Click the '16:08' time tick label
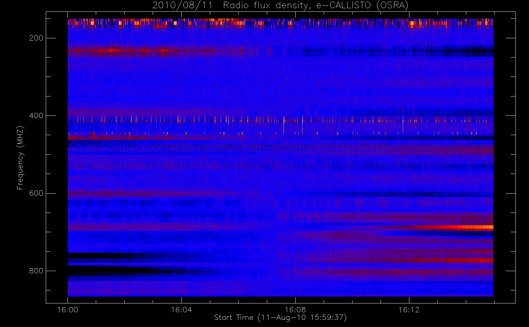The height and width of the screenshot is (327, 529). (x=295, y=310)
